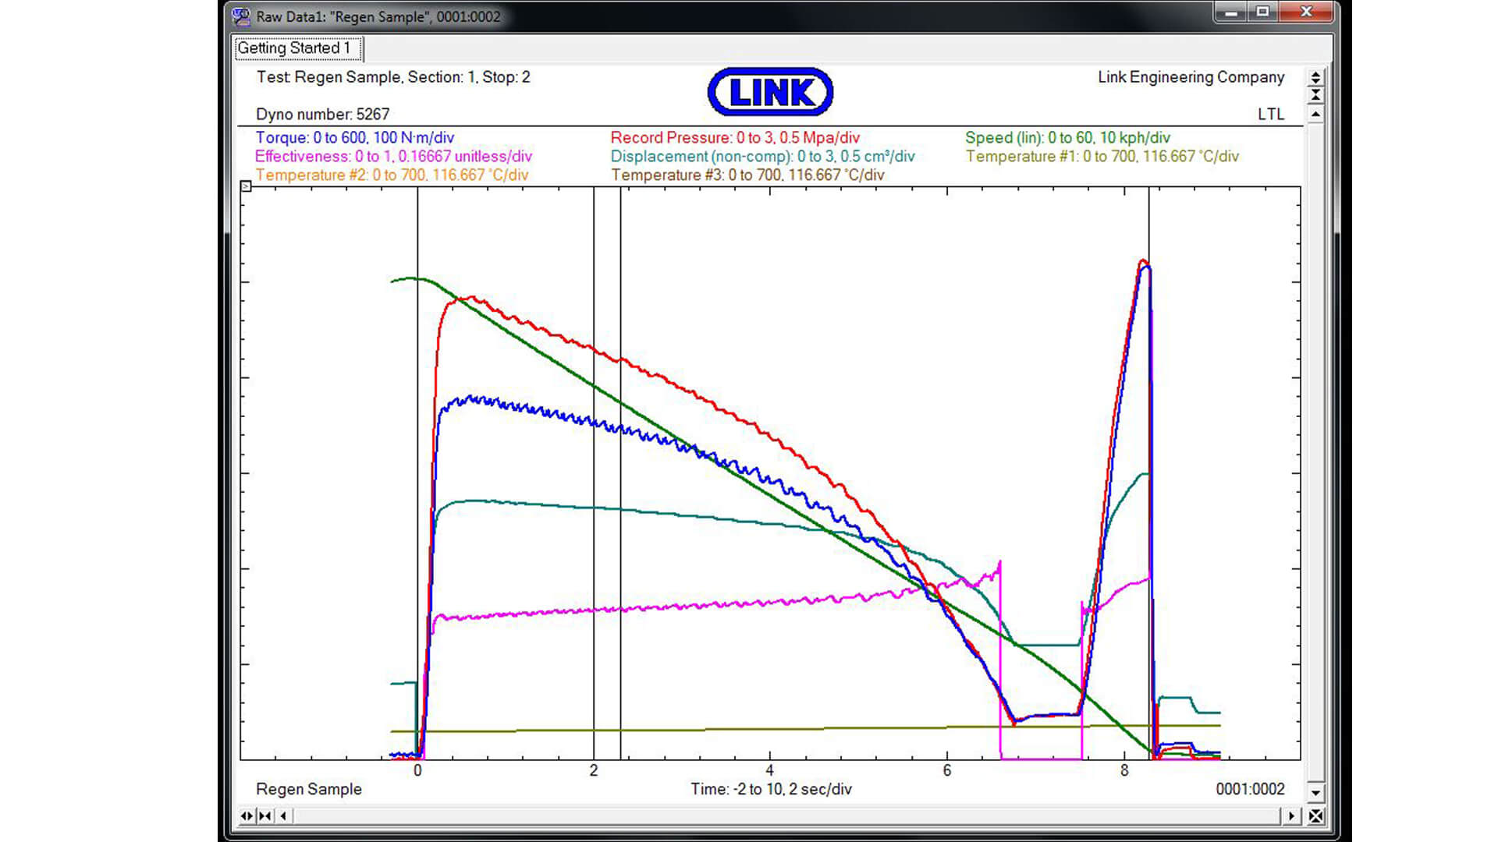This screenshot has height=842, width=1498.
Task: Maximize the Raw Data1 window
Action: [1263, 12]
